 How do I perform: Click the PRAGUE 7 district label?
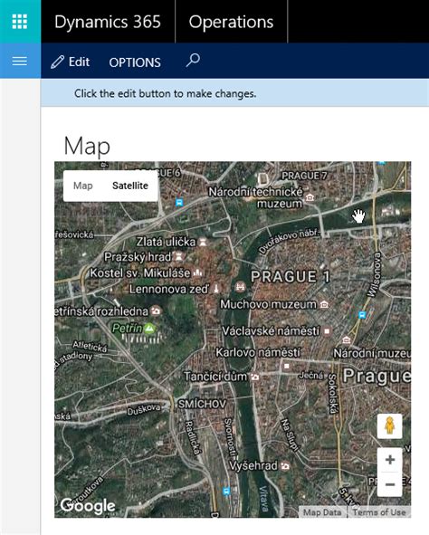(304, 176)
